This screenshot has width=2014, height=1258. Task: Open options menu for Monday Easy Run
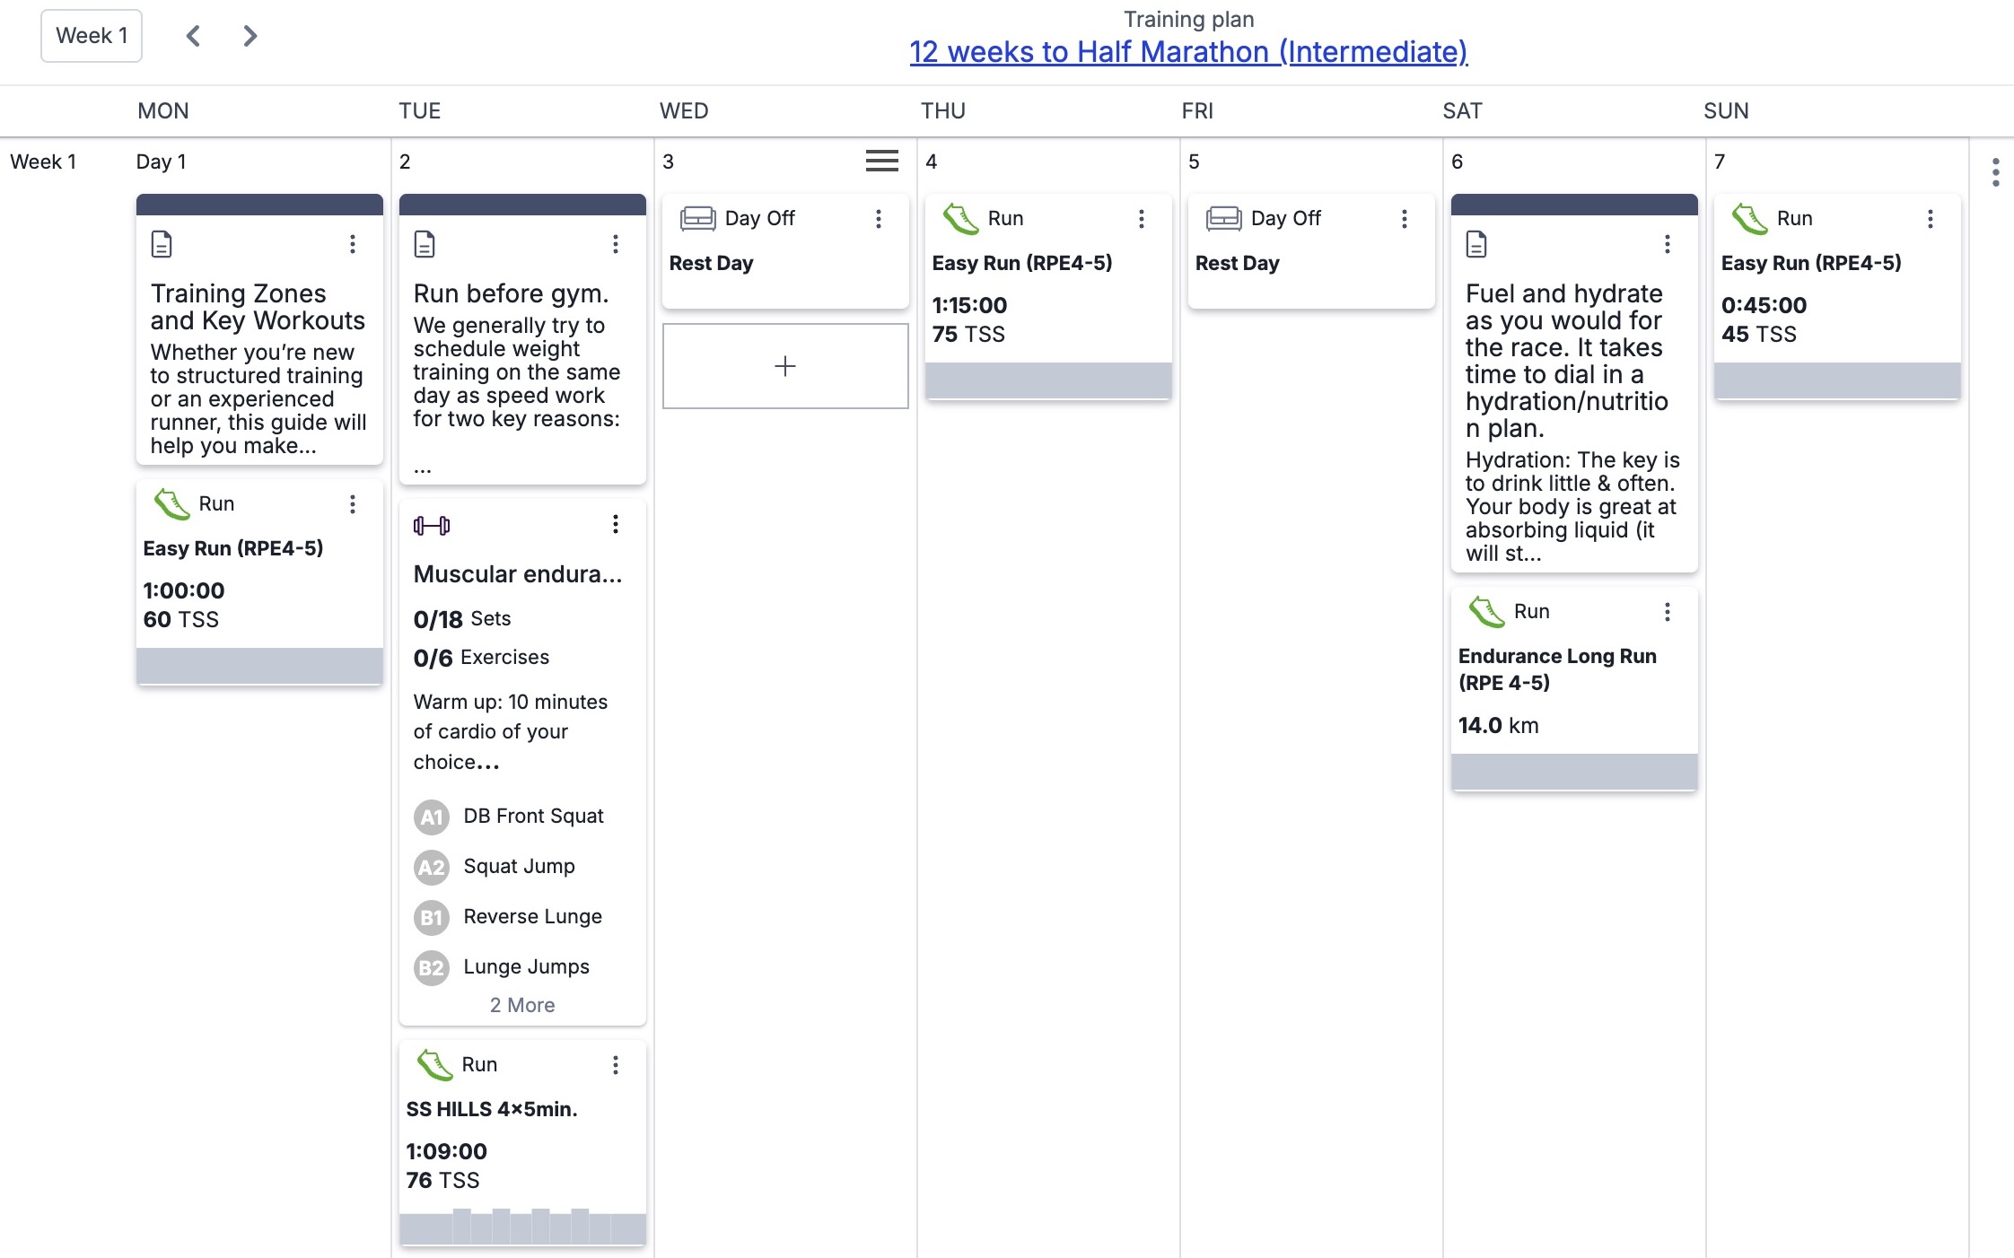[x=353, y=504]
